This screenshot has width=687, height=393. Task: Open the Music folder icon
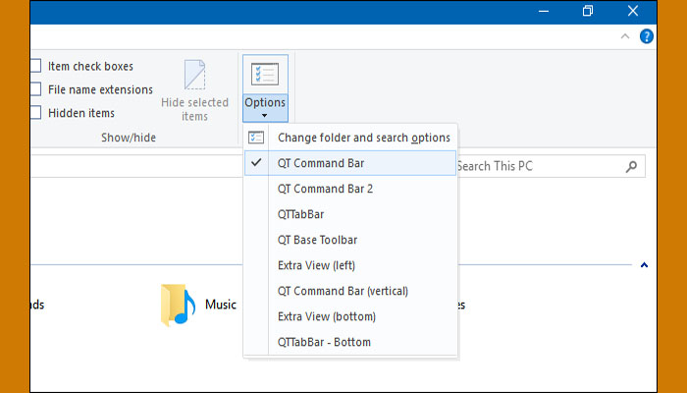[174, 305]
